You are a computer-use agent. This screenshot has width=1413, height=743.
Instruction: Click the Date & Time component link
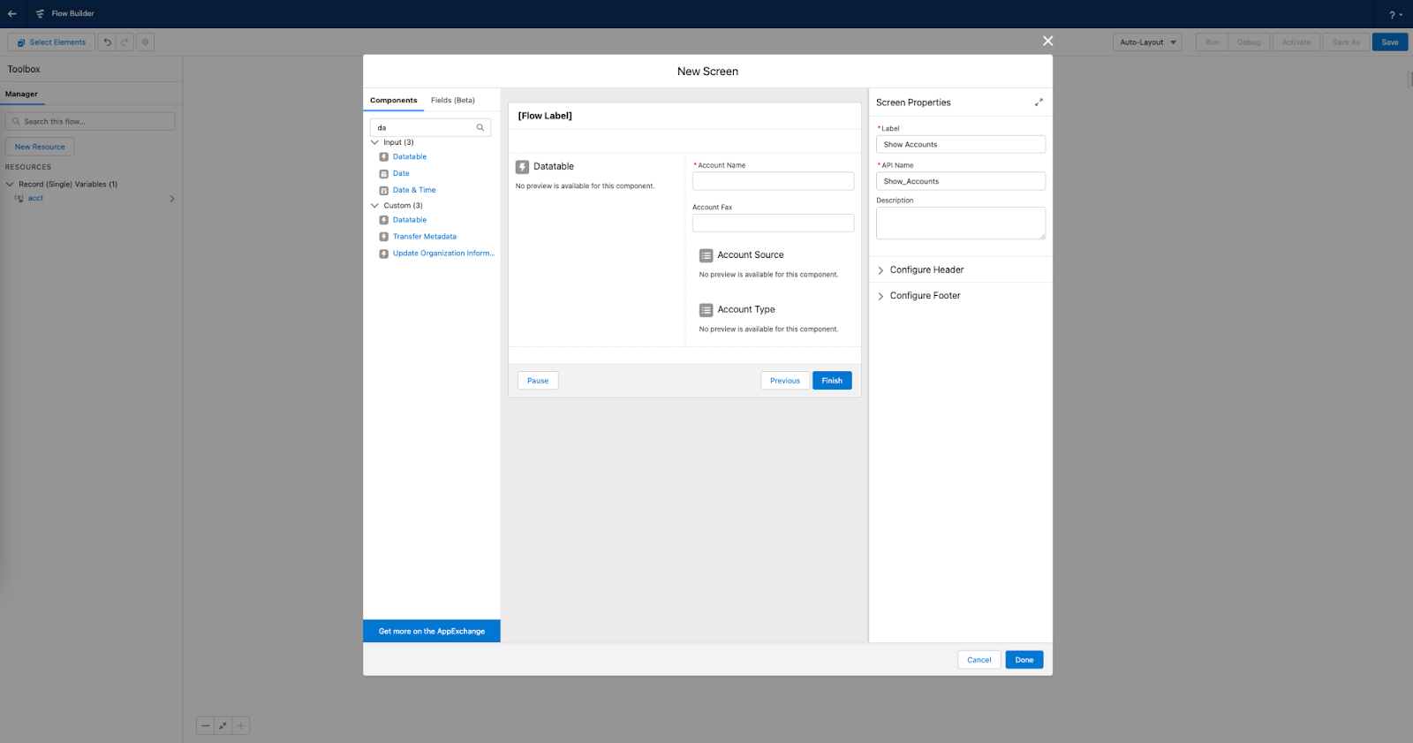[414, 191]
